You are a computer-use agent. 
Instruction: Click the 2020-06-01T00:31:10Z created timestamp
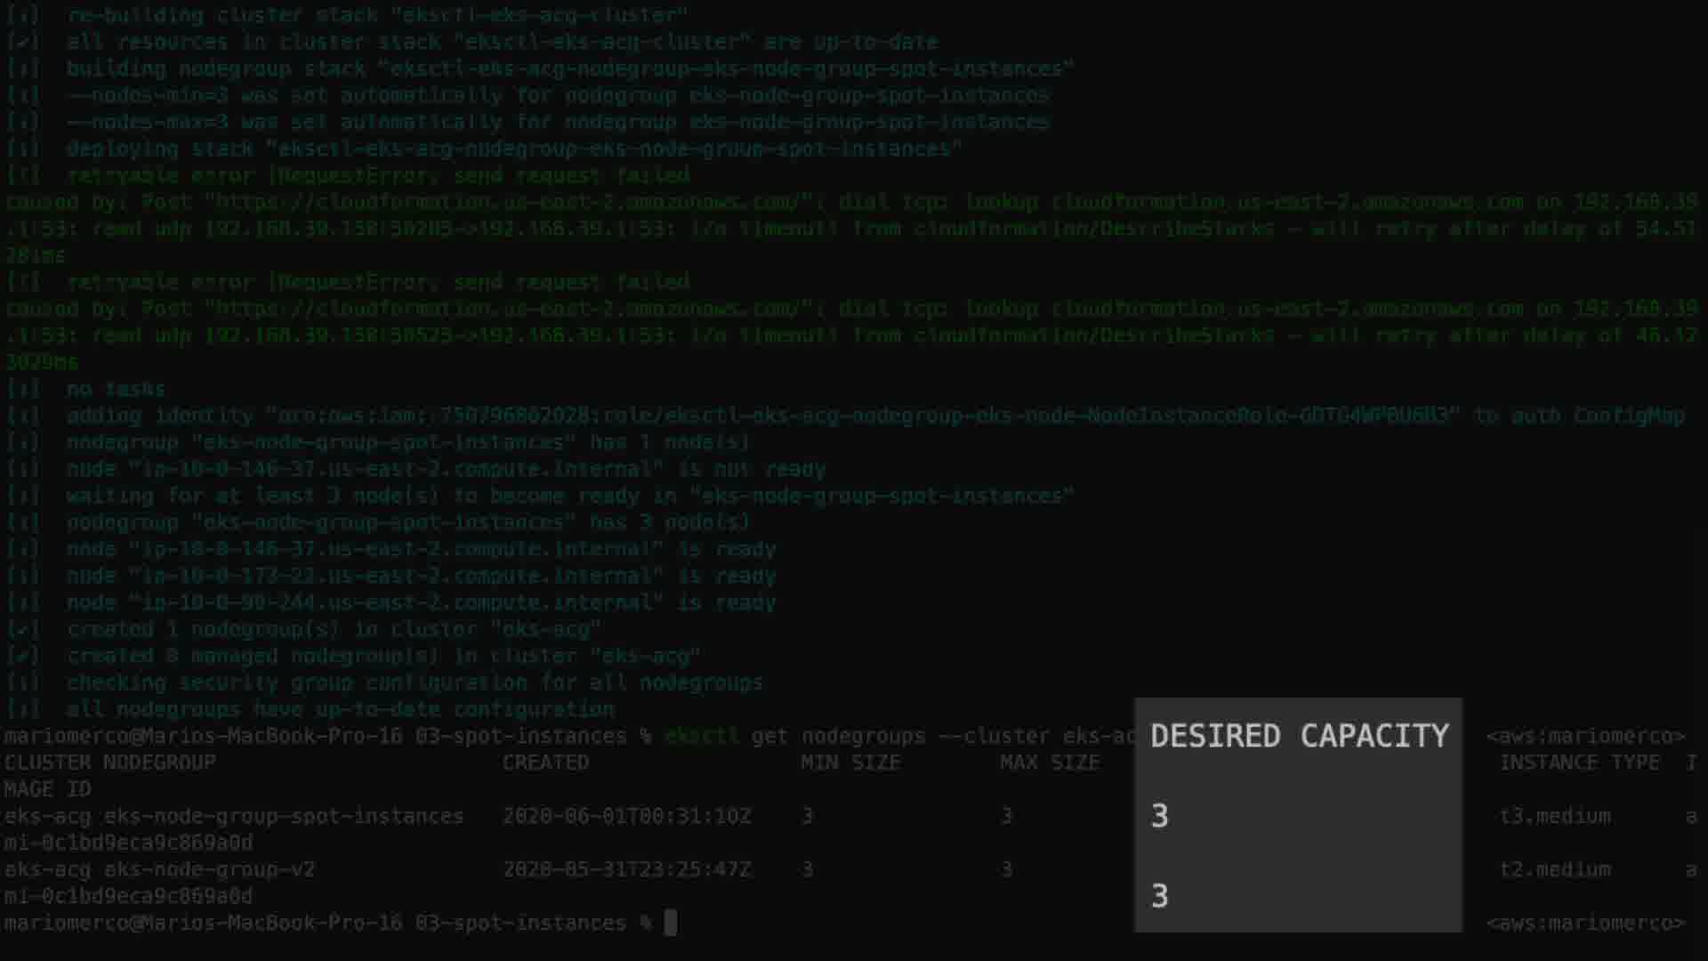(x=627, y=816)
